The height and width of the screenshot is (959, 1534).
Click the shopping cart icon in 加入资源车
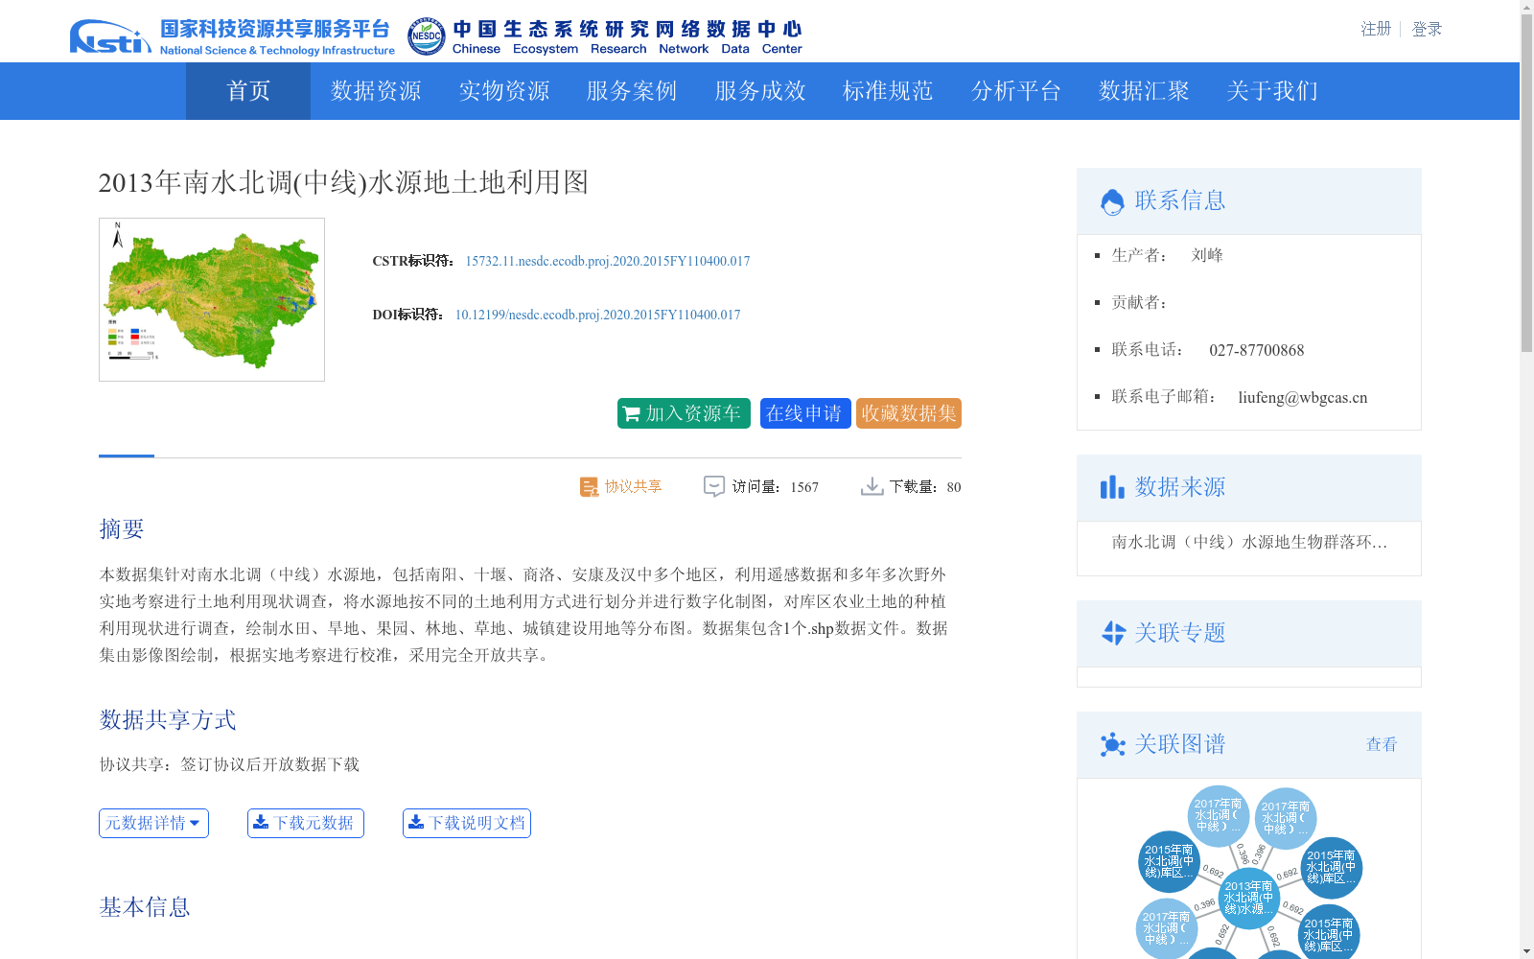(x=631, y=414)
